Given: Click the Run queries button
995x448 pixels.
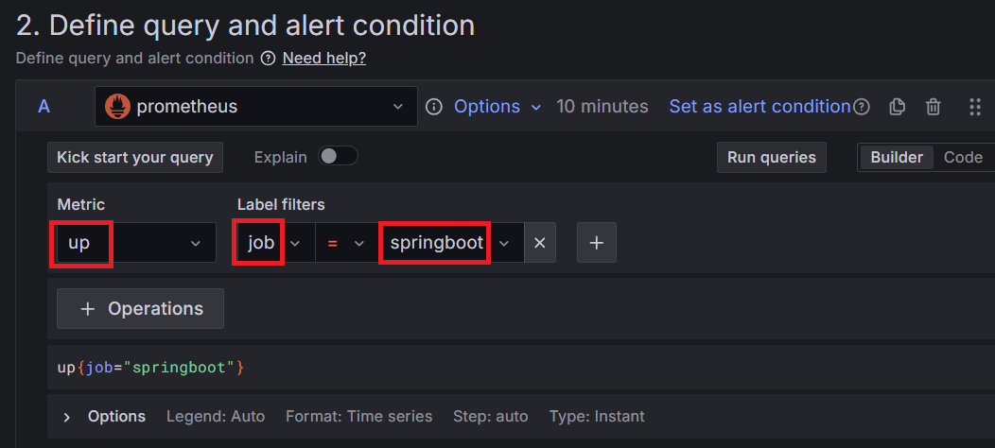Looking at the screenshot, I should click(771, 158).
